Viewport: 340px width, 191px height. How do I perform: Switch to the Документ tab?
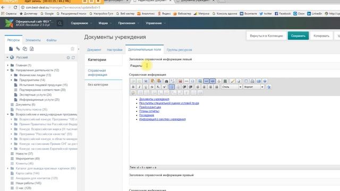coord(94,49)
